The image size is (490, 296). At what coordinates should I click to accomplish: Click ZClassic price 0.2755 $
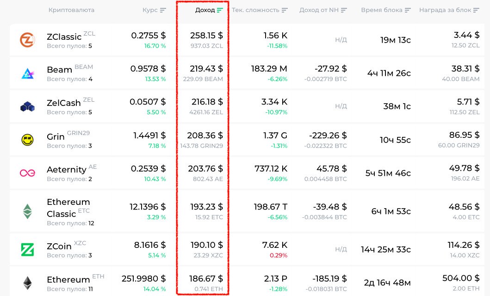[x=149, y=36]
